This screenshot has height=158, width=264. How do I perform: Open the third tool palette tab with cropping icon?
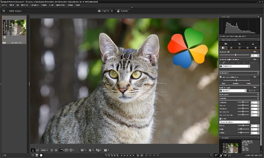239,48
